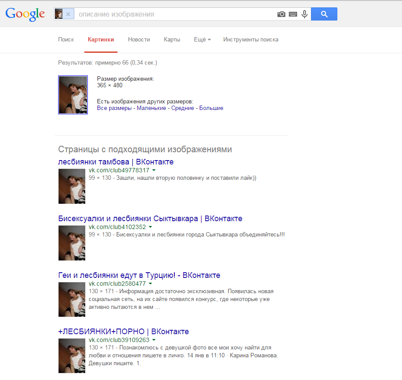Expand dropdown arrow next to vk.com/club39109263

tap(154, 340)
